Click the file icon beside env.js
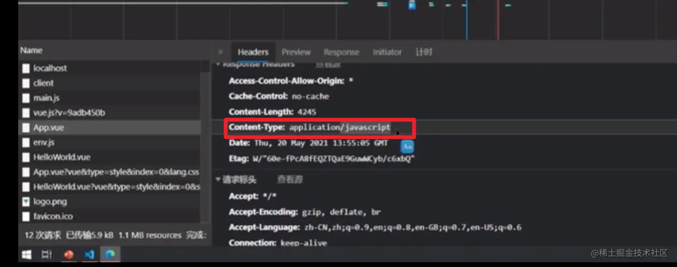Screen dimensions: 677x267 (x=26, y=143)
